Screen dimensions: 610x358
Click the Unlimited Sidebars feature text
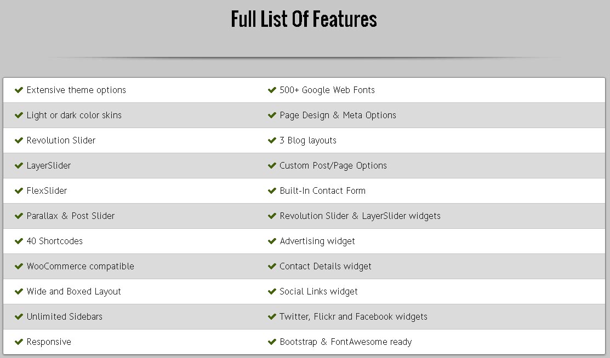pyautogui.click(x=65, y=316)
